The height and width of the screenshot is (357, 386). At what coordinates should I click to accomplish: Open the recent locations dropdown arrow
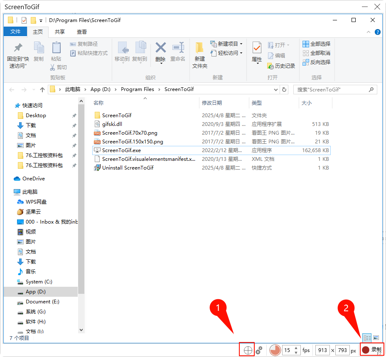[x=34, y=90]
